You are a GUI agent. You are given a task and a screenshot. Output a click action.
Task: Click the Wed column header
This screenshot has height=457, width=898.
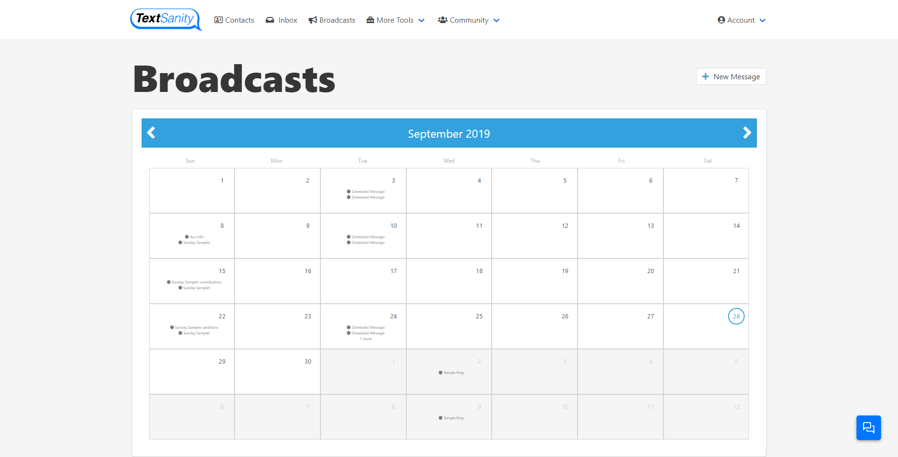(449, 161)
